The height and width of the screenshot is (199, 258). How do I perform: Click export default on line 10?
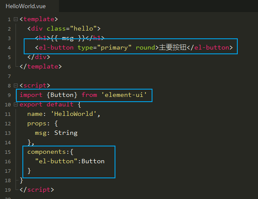[x=47, y=105]
